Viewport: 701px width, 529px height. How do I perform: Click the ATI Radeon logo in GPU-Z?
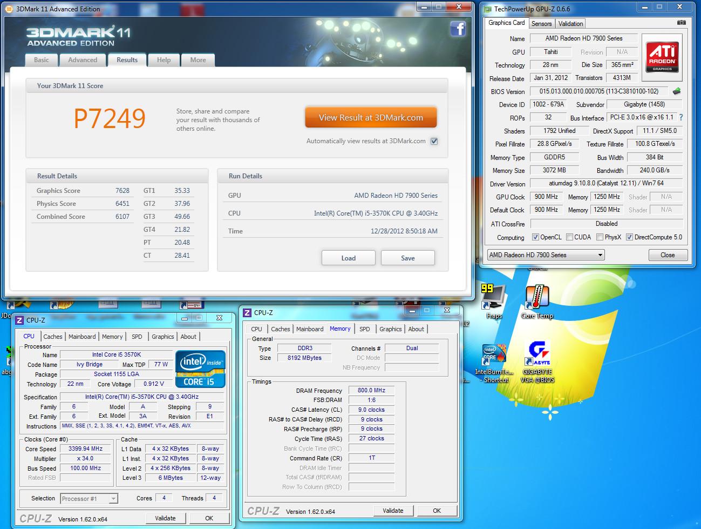(x=662, y=58)
